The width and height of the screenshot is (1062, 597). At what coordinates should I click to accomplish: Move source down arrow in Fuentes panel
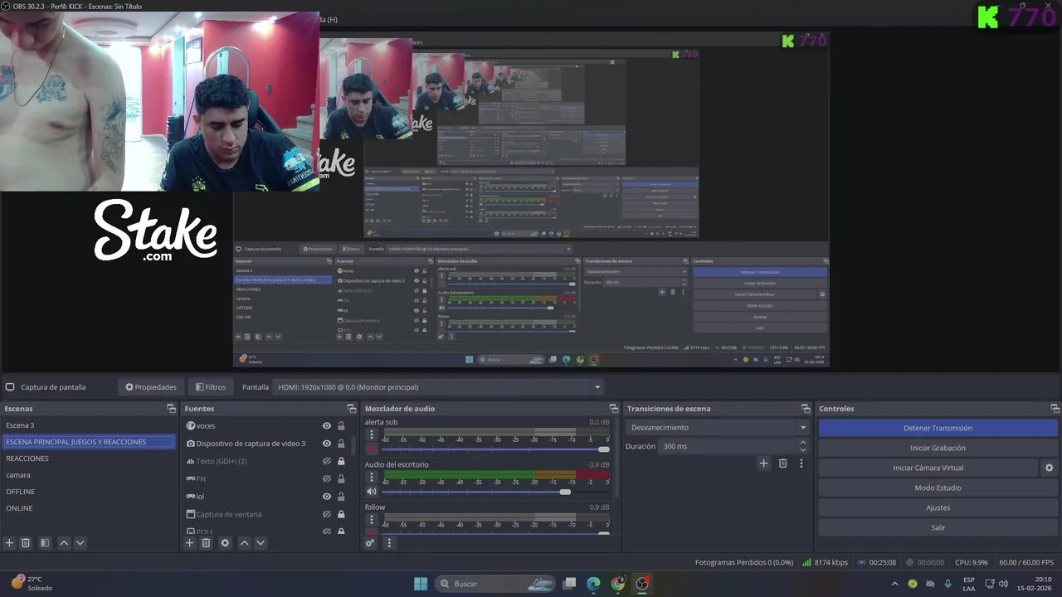click(x=261, y=543)
